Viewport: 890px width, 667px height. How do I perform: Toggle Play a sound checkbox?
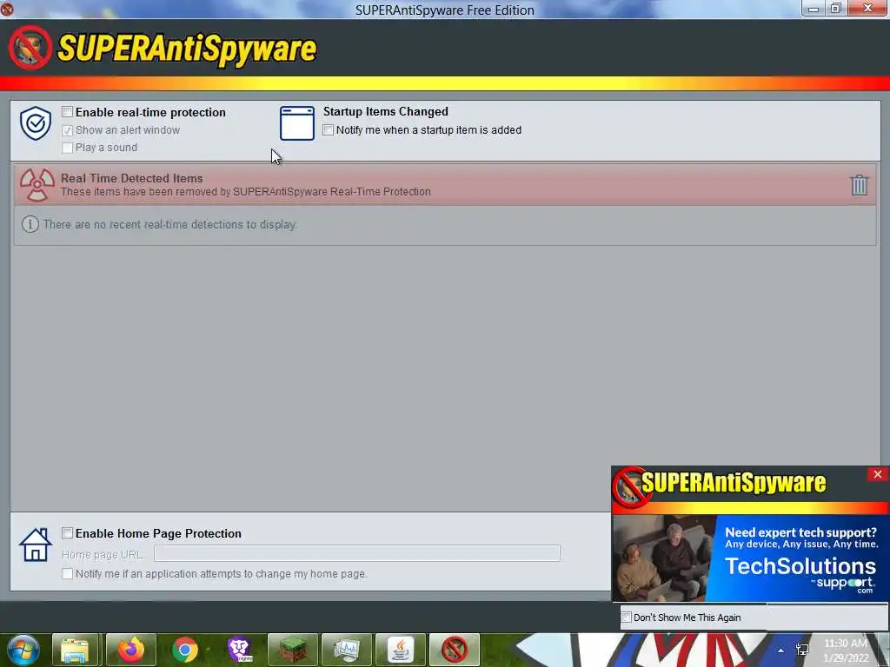(x=67, y=148)
